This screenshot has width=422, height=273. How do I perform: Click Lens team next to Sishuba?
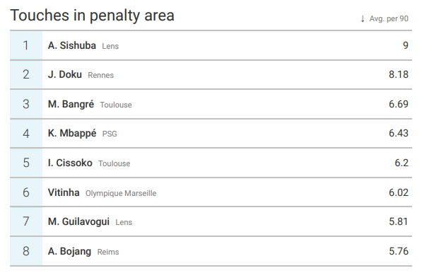[110, 46]
